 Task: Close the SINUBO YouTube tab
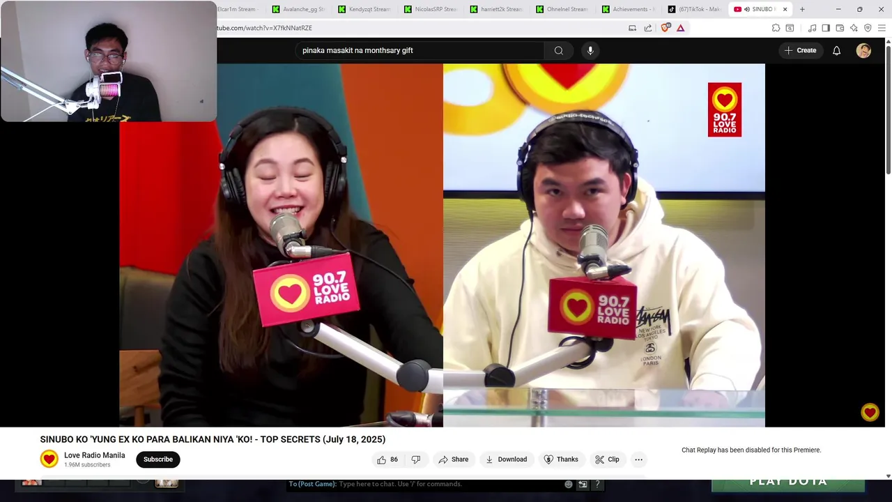[785, 9]
